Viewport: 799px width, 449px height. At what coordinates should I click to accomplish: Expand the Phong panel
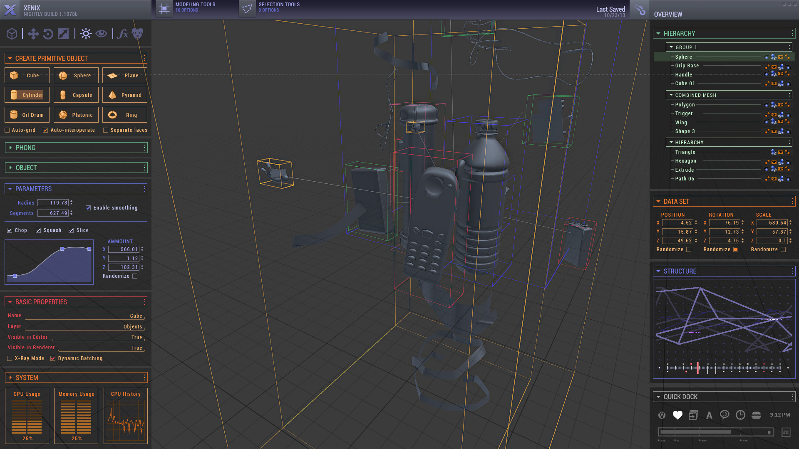(x=10, y=148)
